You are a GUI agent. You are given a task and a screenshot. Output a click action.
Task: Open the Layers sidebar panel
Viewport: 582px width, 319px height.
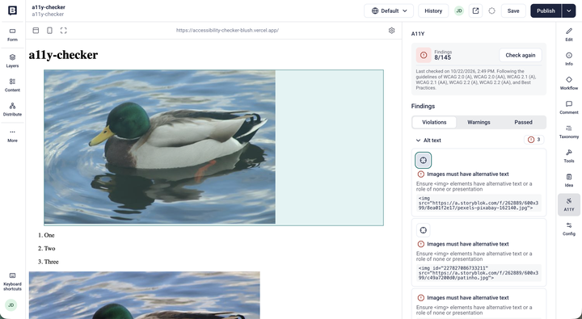(x=12, y=61)
